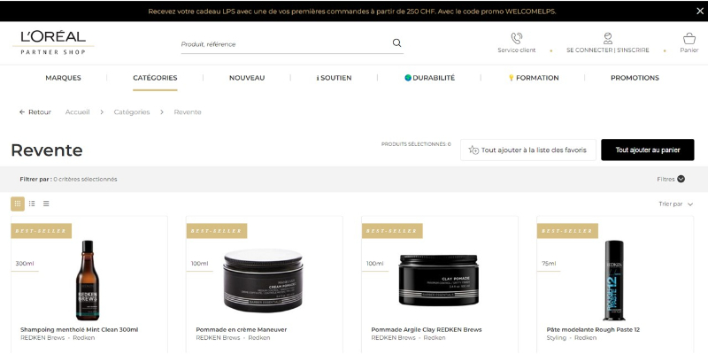This screenshot has height=354, width=708.
Task: Expand the Filtres panel
Action: click(670, 179)
